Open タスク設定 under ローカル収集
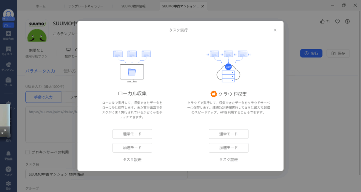 [133, 160]
